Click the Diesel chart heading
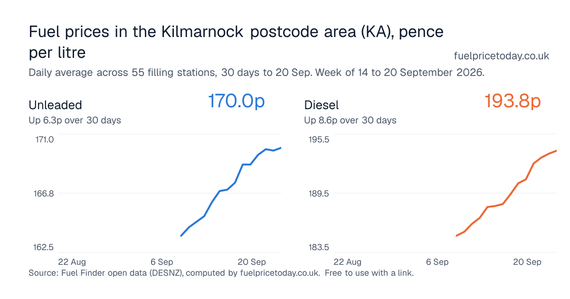The height and width of the screenshot is (299, 570). [322, 105]
